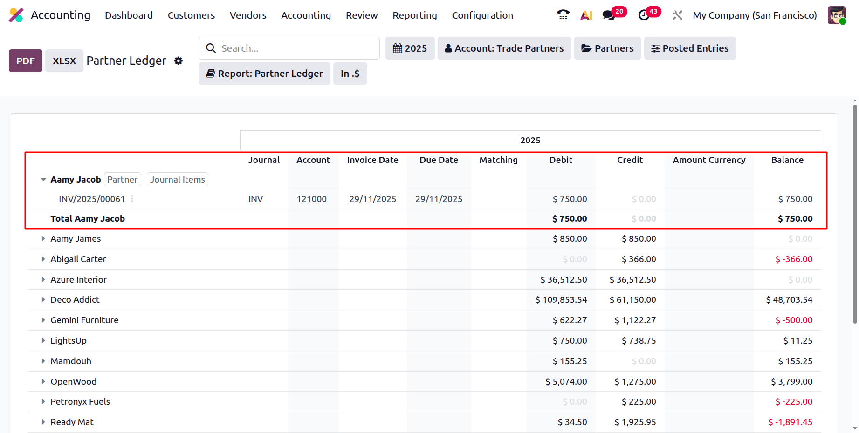859x433 pixels.
Task: Click the Credit column header
Action: (630, 160)
